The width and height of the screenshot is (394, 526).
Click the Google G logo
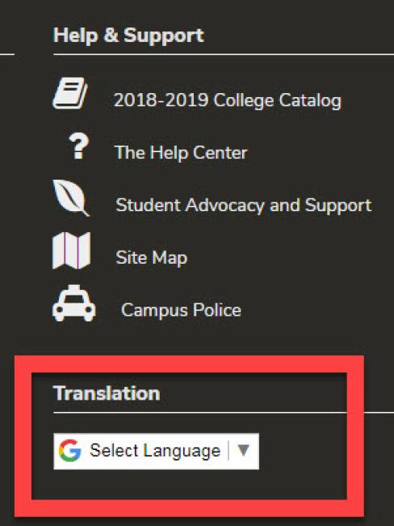point(70,451)
